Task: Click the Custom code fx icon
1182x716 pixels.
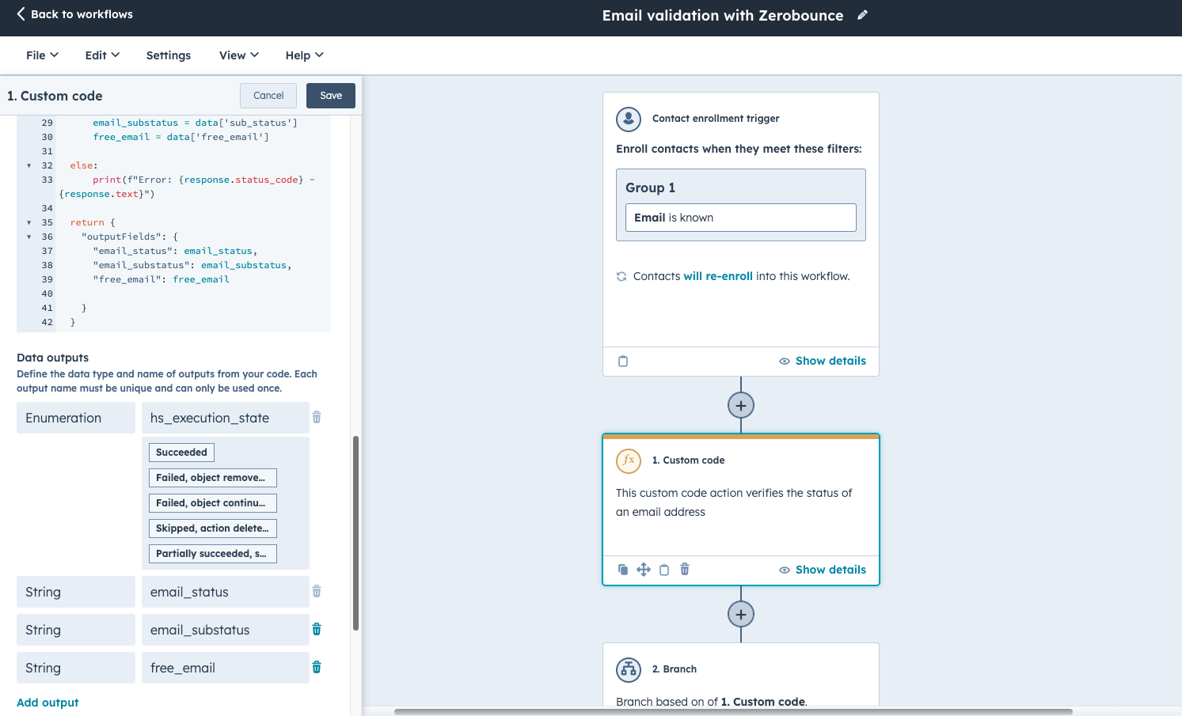Action: tap(629, 460)
